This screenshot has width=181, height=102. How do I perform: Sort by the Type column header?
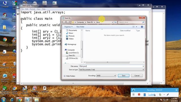click(138, 31)
